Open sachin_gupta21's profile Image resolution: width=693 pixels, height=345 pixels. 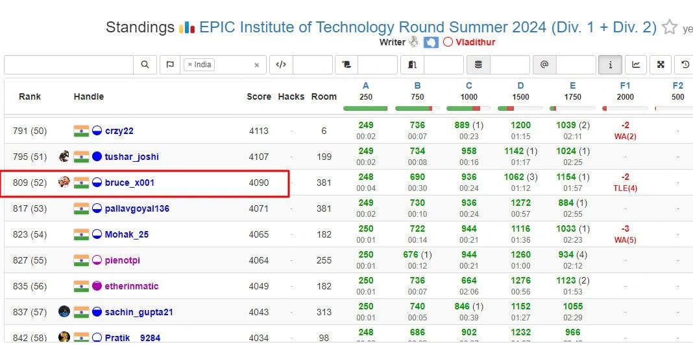pyautogui.click(x=139, y=312)
